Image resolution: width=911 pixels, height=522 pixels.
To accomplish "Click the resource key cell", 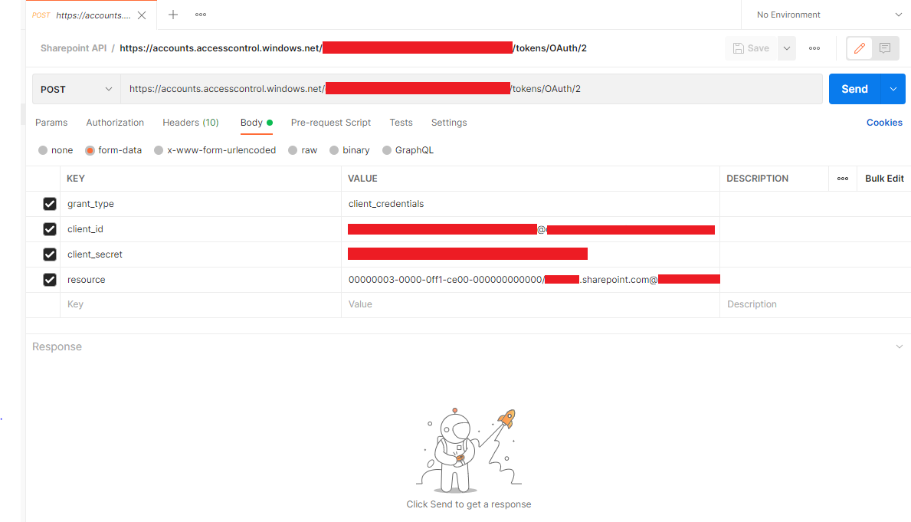I will pos(201,280).
